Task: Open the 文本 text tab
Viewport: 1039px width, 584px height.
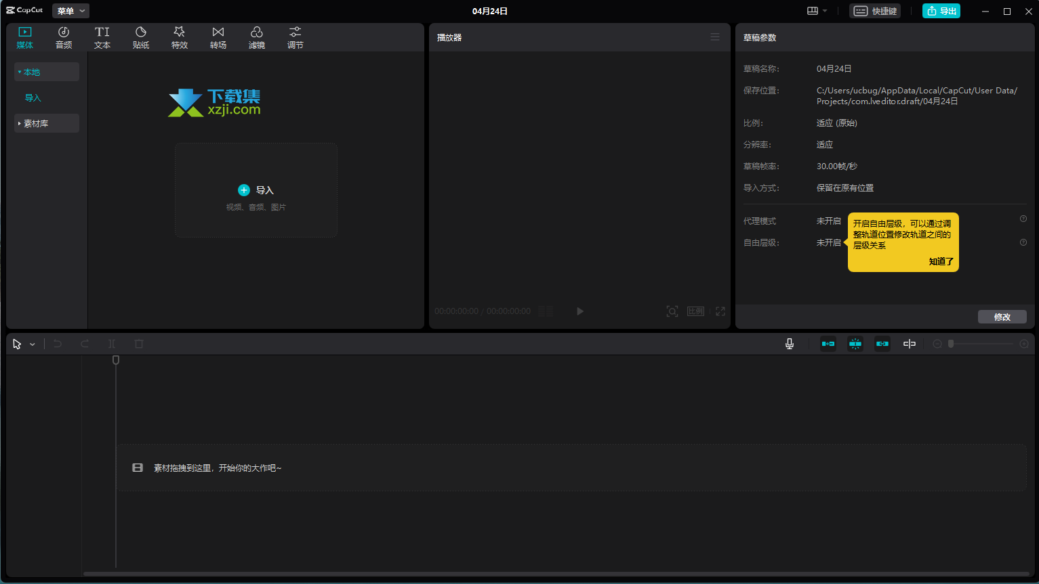Action: click(x=102, y=38)
